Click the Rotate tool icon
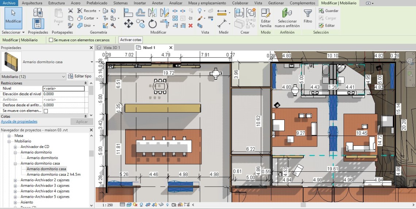Viewport: 416px width, 209px height. click(x=153, y=24)
